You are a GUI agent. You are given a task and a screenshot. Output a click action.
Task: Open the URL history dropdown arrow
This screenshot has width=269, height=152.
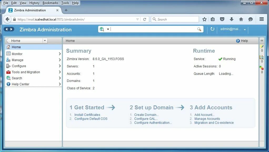(x=137, y=19)
